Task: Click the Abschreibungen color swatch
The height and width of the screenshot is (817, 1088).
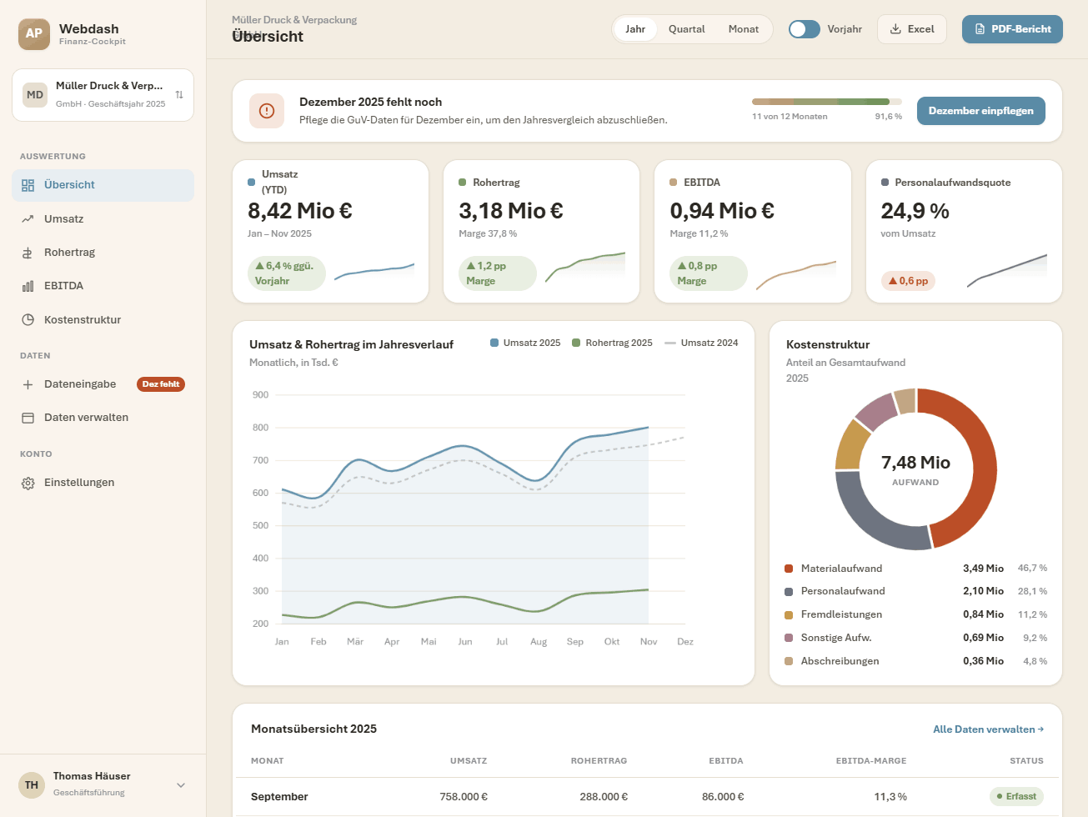Action: [x=789, y=661]
